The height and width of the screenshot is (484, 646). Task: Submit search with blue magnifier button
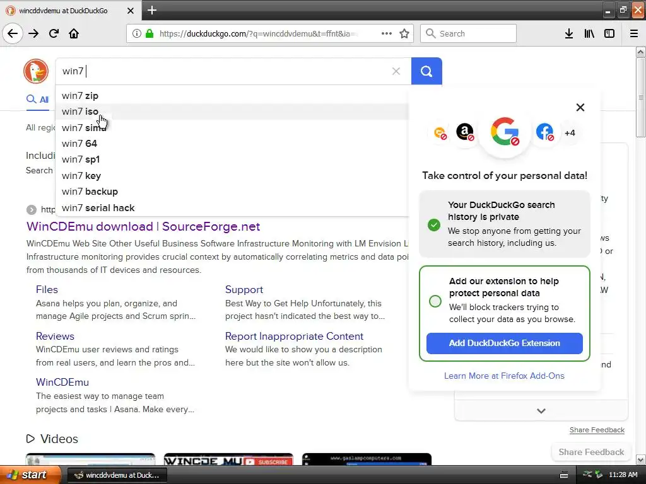[426, 71]
